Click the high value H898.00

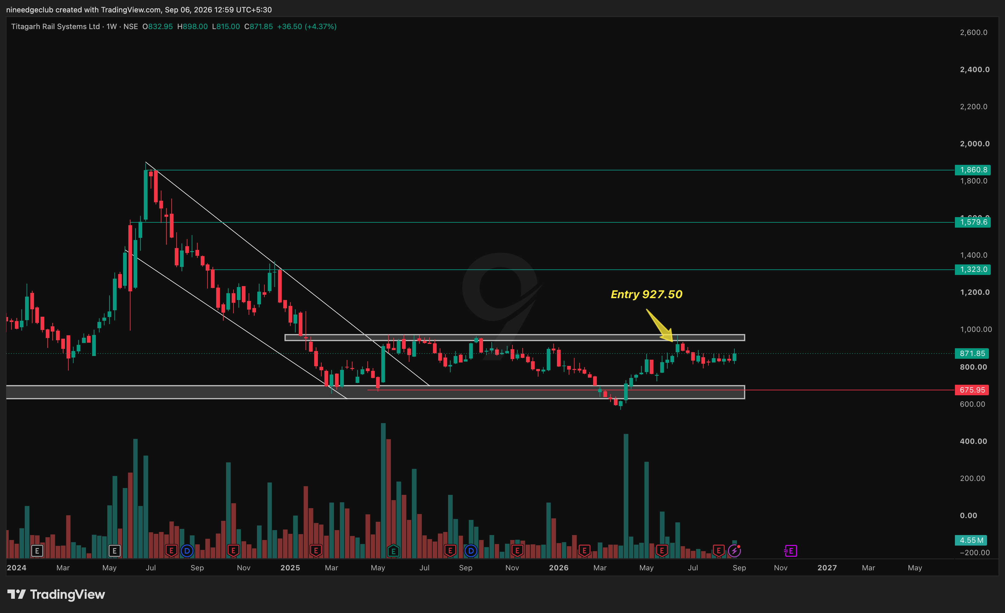point(193,27)
